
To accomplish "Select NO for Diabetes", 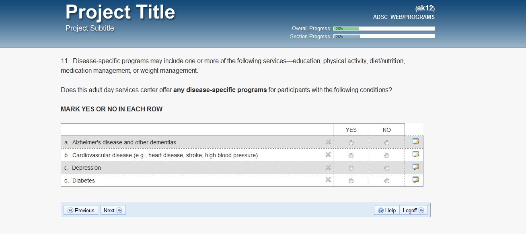I will point(387,181).
